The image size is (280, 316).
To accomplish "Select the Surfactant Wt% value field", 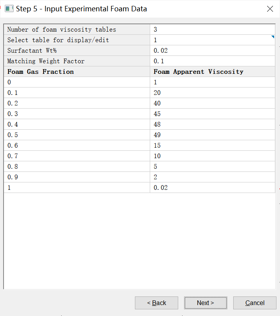I will click(212, 50).
